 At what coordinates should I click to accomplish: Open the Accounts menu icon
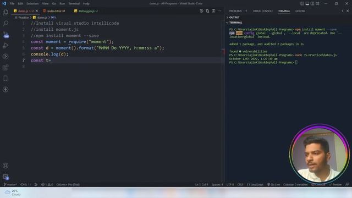pyautogui.click(x=5, y=166)
